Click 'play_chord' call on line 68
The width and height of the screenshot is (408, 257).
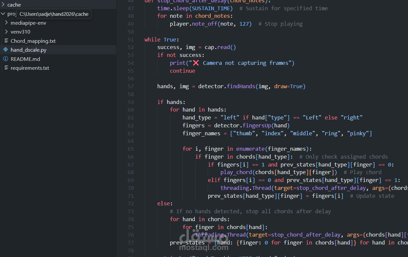(x=236, y=172)
